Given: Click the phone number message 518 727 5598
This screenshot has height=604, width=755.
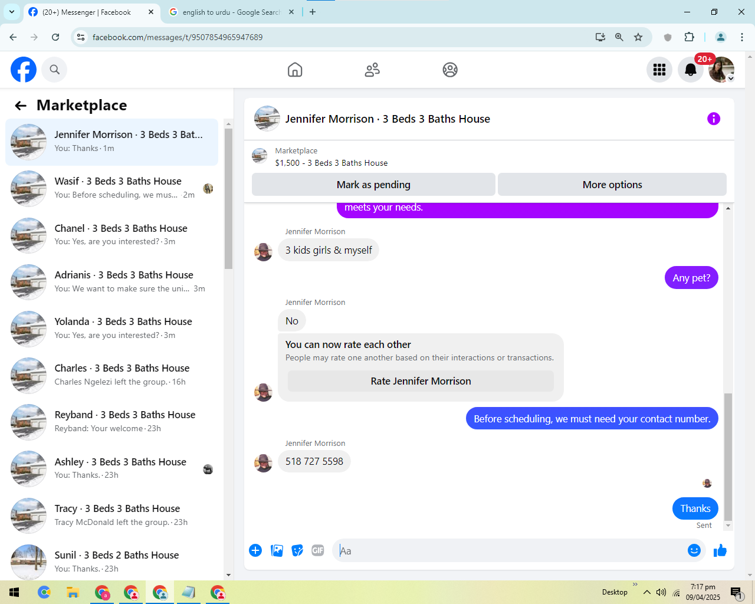Looking at the screenshot, I should point(314,461).
